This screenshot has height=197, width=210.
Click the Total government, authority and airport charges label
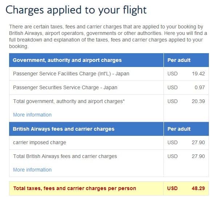coord(69,101)
